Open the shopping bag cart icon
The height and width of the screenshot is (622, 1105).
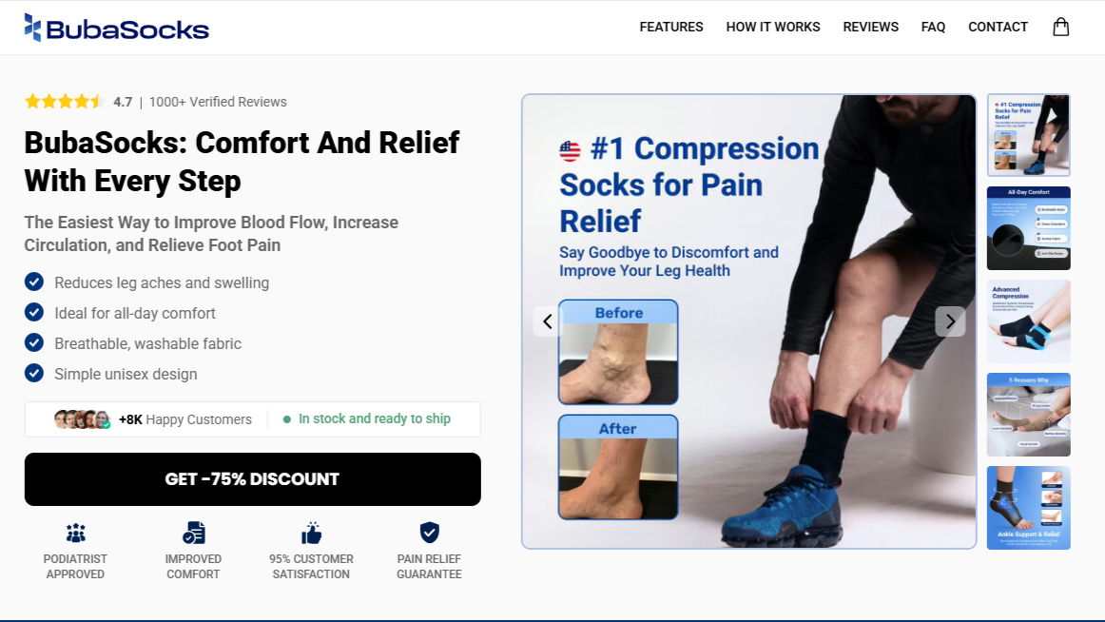(1060, 27)
